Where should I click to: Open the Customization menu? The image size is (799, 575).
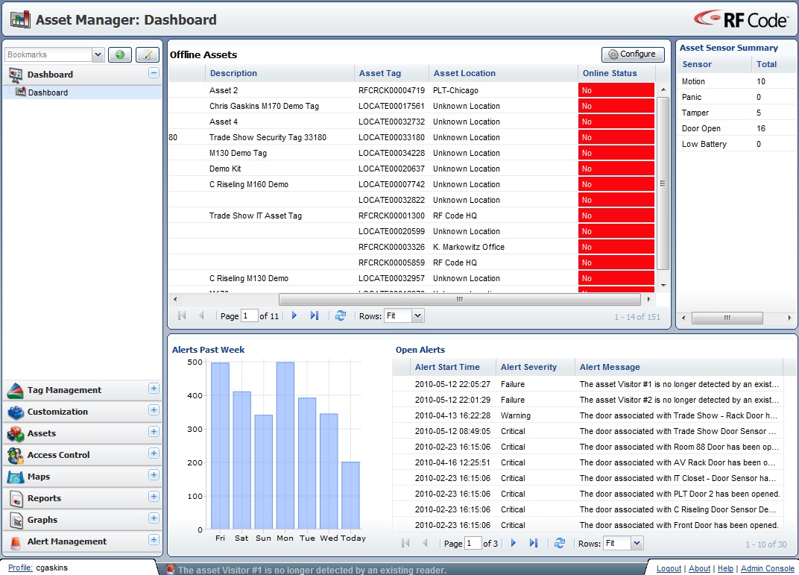point(57,412)
